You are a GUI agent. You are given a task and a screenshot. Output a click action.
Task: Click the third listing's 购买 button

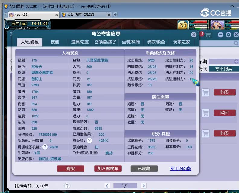click(225, 133)
